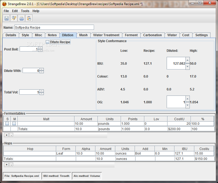The width and height of the screenshot is (218, 183).
Task: Click the Diluted IBU field showing 127.082
Action: (176, 63)
